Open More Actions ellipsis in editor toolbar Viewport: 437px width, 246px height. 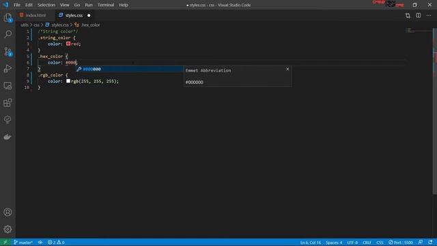429,16
